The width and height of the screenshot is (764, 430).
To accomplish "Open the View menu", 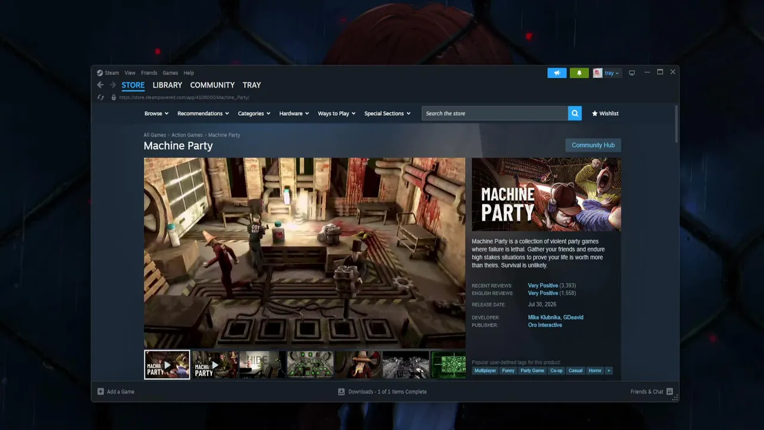I will (x=130, y=73).
